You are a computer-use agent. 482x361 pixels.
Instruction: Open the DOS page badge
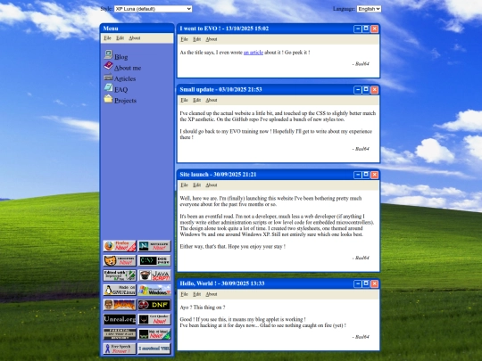[x=154, y=260]
